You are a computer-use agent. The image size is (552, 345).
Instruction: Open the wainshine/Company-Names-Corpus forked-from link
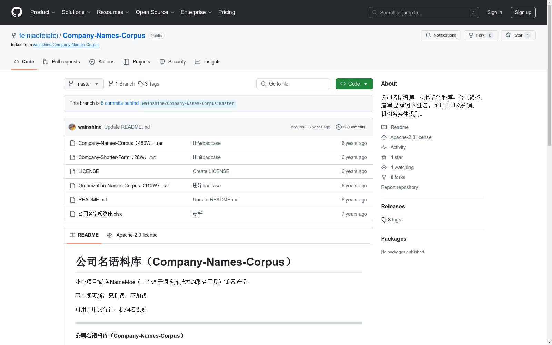(66, 45)
